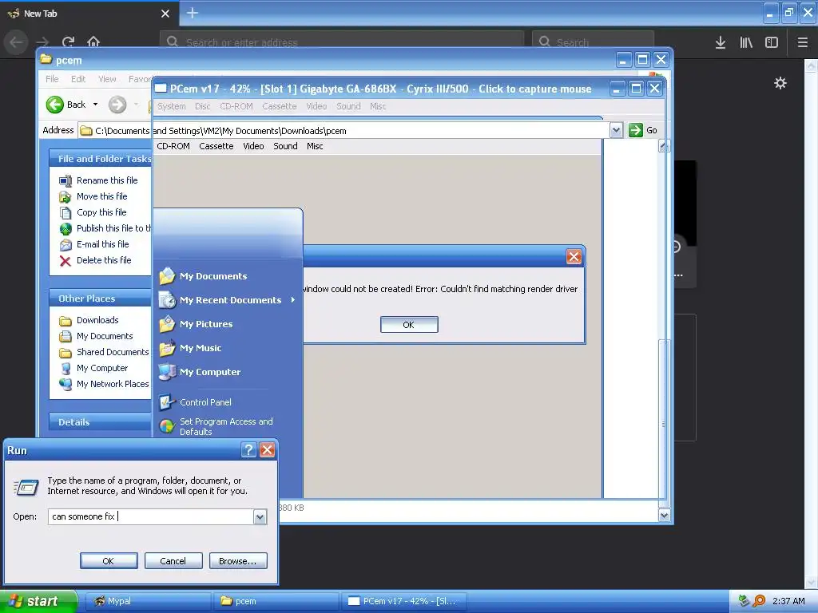Open PCem System menu
Screen dimensions: 818x613
coord(172,106)
